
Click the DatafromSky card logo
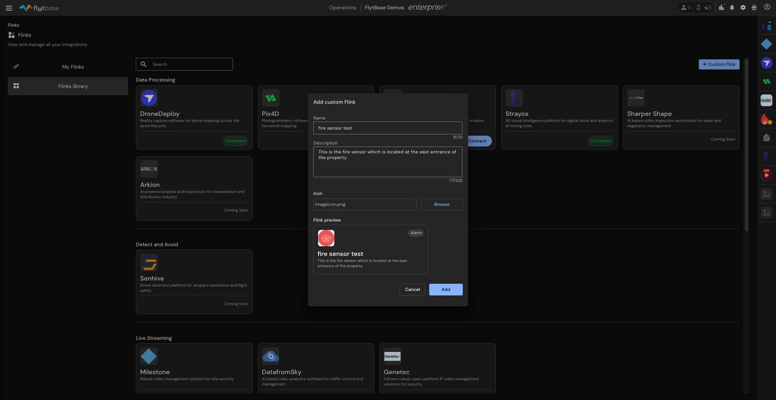click(271, 356)
